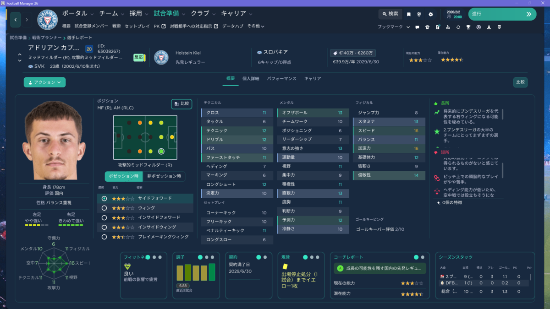This screenshot has height=309, width=550.
Task: Click the scouting magnifier person bookmark icon
Action: (x=448, y=27)
